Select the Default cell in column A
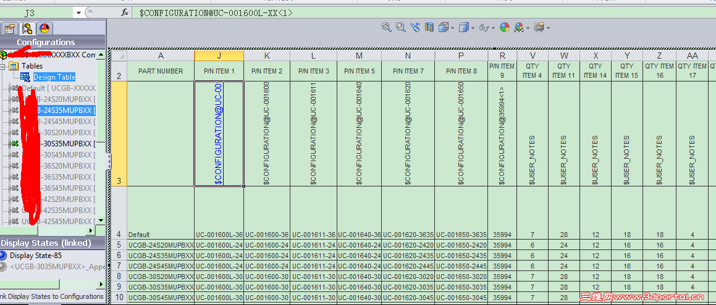 pyautogui.click(x=161, y=212)
